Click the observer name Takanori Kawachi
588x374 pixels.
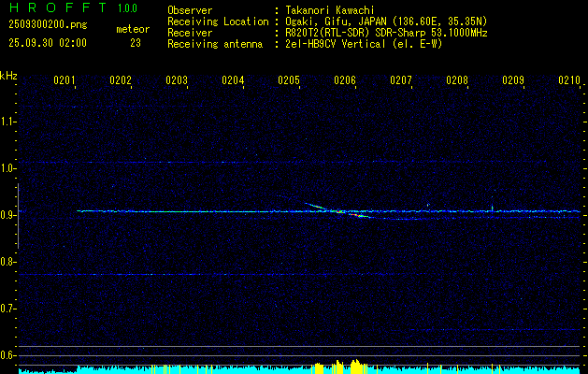[331, 9]
